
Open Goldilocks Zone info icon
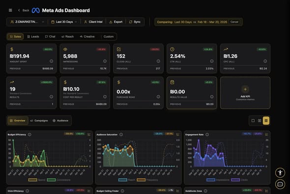tap(205, 191)
